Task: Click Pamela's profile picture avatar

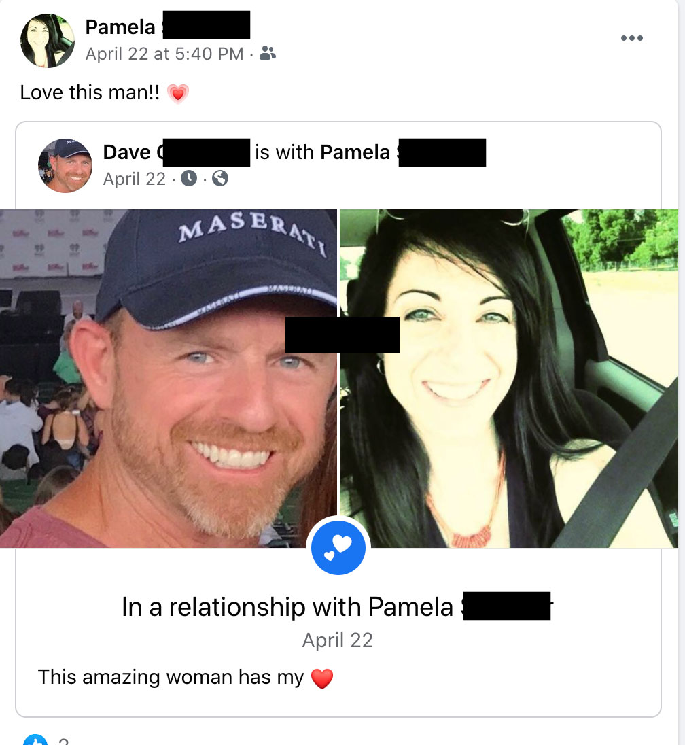Action: tap(48, 40)
